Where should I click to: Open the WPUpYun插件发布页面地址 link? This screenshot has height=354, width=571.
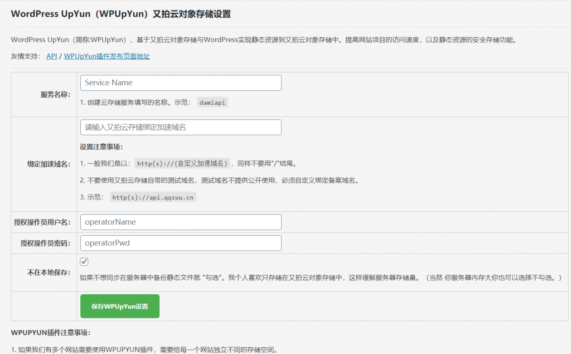point(107,56)
